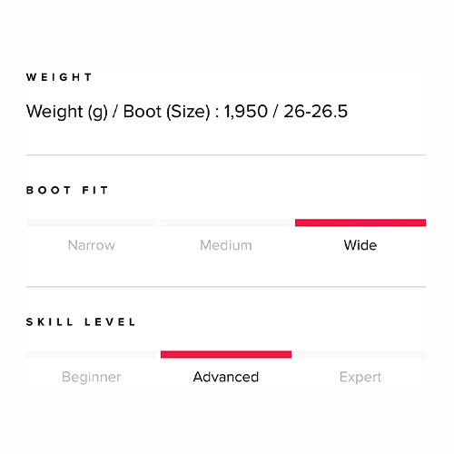The height and width of the screenshot is (454, 454).
Task: Select the red Advanced skill bar
Action: (226, 354)
